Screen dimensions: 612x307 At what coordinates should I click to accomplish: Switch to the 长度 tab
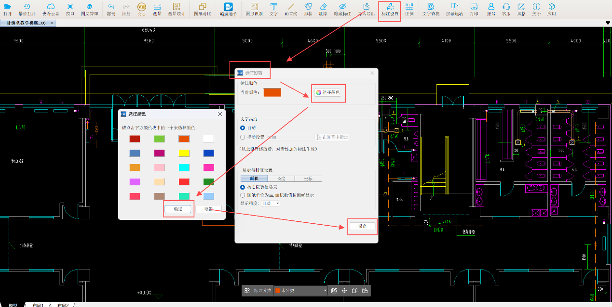pos(281,179)
